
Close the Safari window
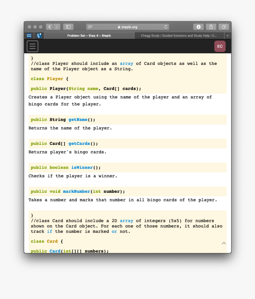[x=29, y=27]
